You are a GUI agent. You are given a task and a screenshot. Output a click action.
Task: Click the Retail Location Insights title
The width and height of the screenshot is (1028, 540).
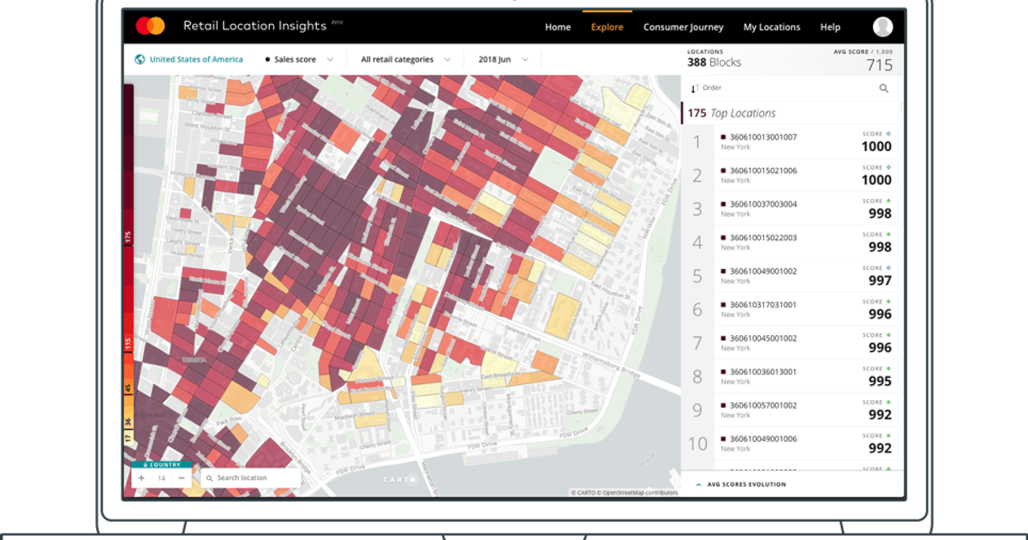tap(254, 26)
